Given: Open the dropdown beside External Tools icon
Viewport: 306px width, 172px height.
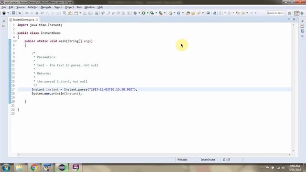Looking at the screenshot, I should click(x=164, y=13).
